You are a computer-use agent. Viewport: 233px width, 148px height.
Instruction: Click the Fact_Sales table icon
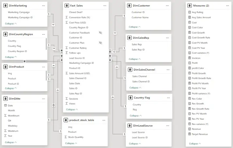point(67,6)
